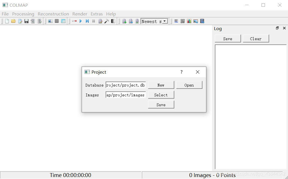Expand the Newest model dropdown
288x179 pixels.
click(165, 21)
